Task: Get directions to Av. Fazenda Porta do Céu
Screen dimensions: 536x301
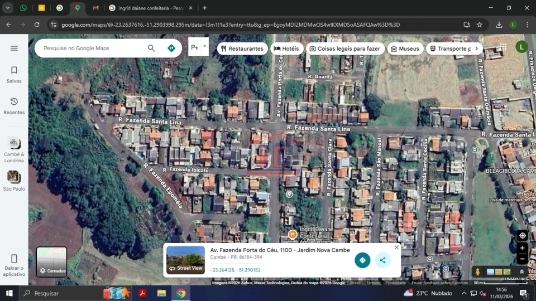Action: [362, 260]
